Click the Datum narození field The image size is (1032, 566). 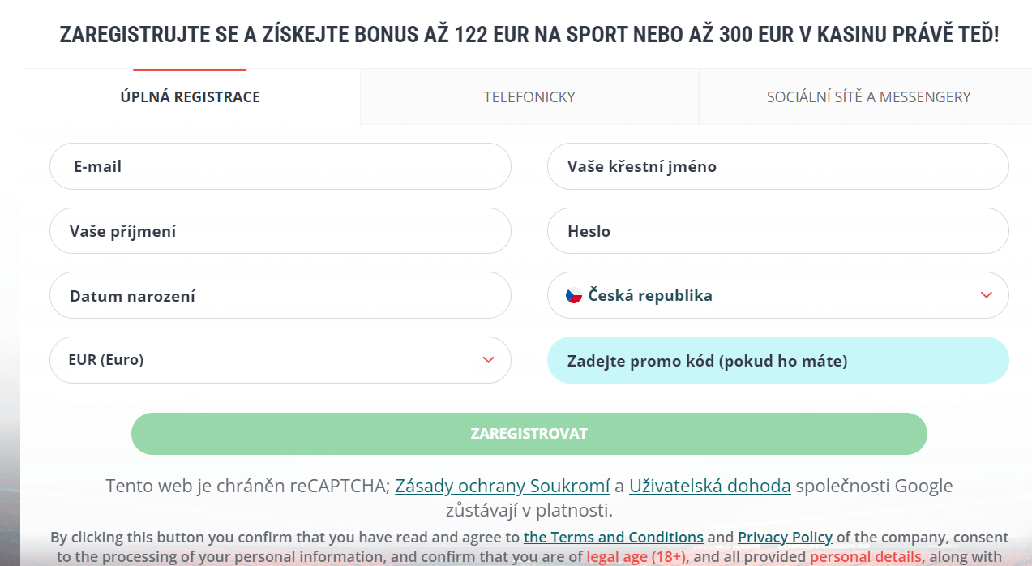[280, 296]
